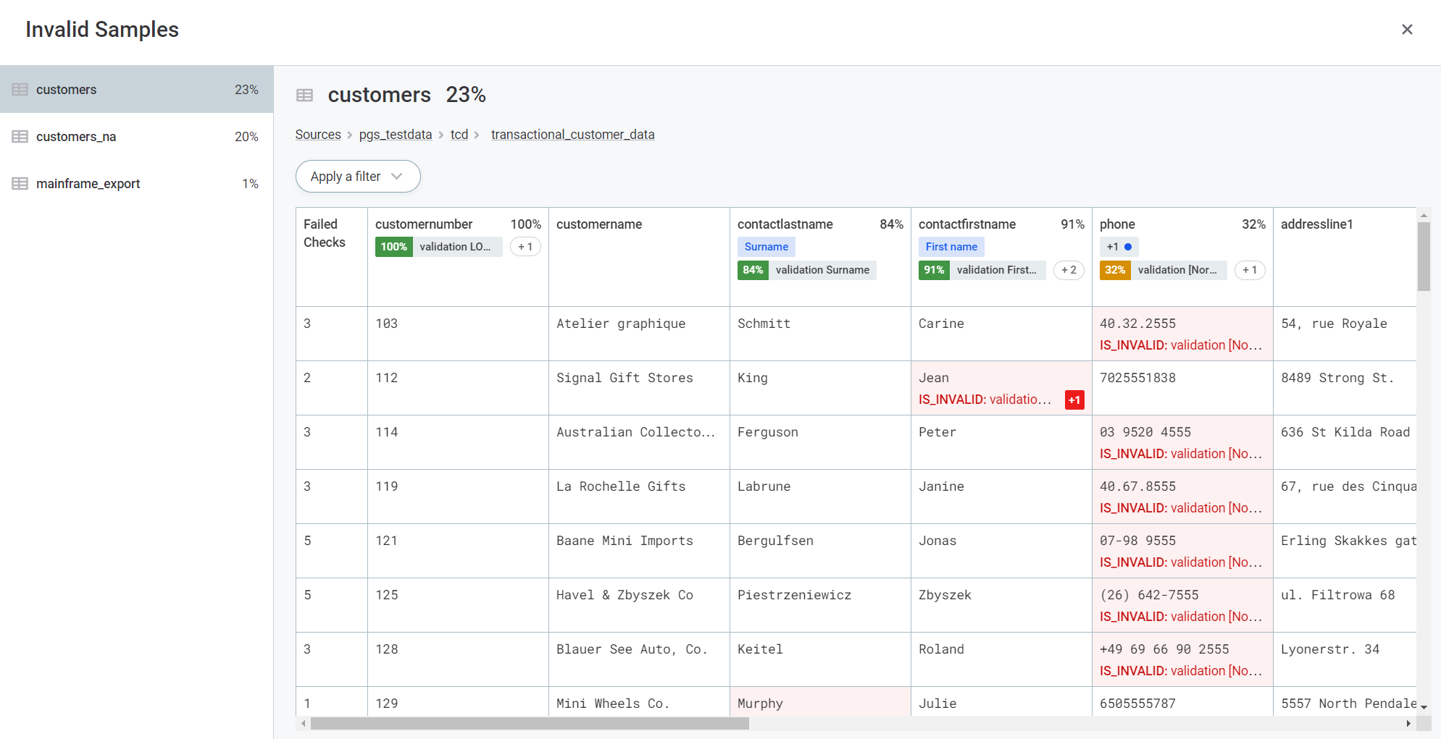Click the red +1 badge in Jean row
This screenshot has width=1441, height=739.
point(1074,400)
